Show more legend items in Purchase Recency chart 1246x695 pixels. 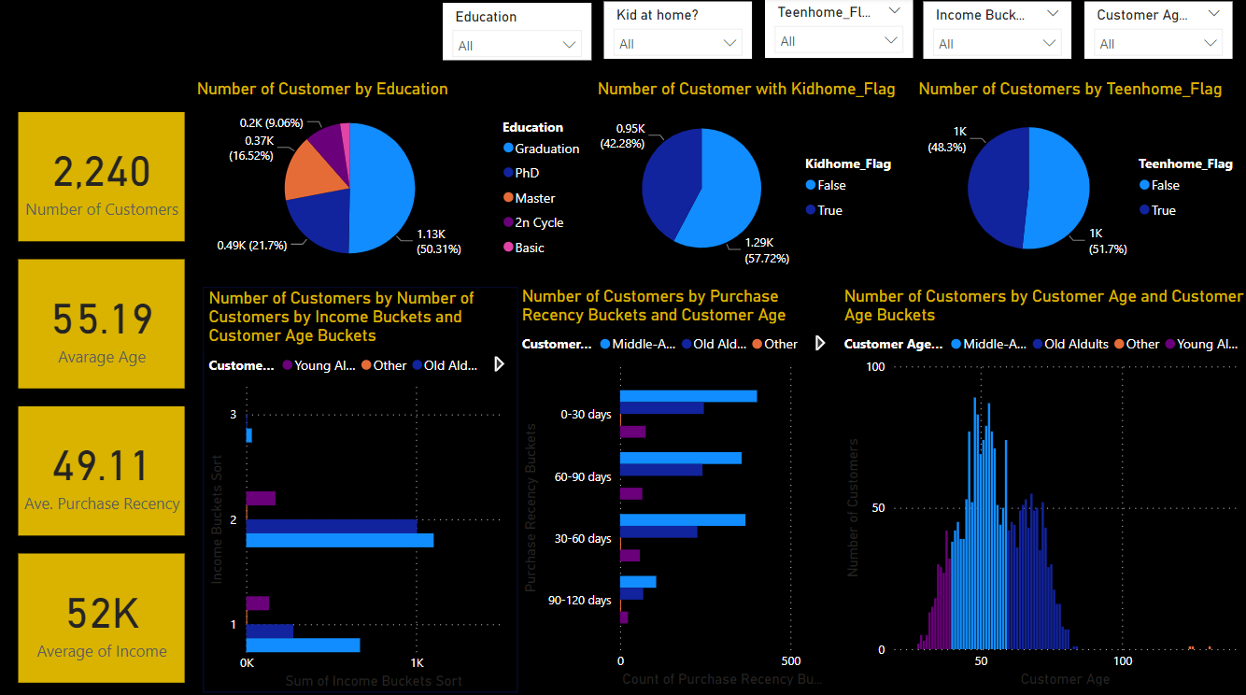point(820,344)
